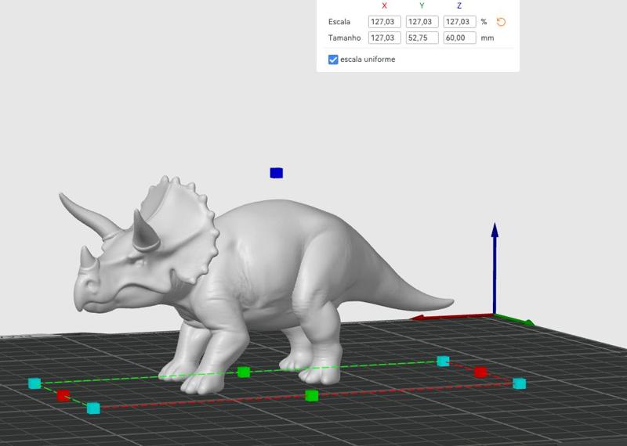
Task: Toggle the escala uniforme checkbox
Action: 333,59
